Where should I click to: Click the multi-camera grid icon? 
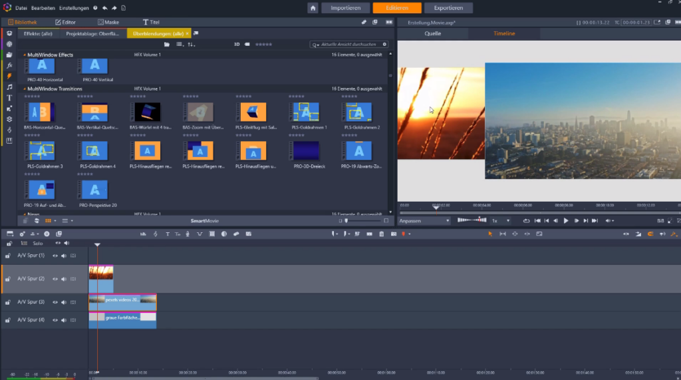212,234
